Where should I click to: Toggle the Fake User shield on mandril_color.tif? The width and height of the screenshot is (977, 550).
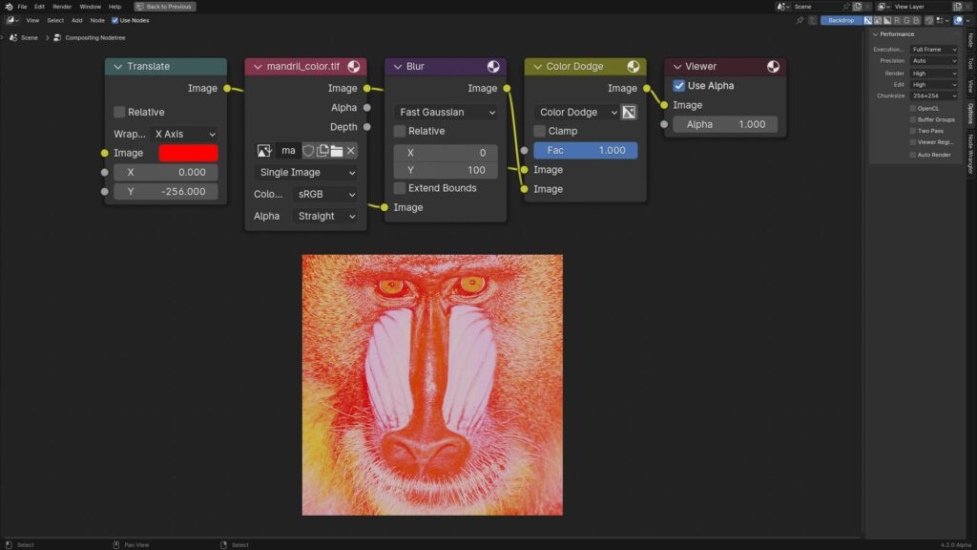(308, 150)
